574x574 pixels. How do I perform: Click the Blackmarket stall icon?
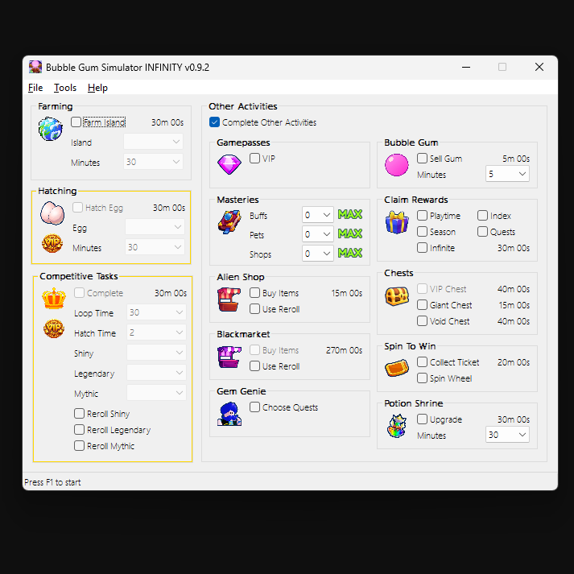[229, 357]
